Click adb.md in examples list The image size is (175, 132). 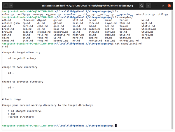6,20
